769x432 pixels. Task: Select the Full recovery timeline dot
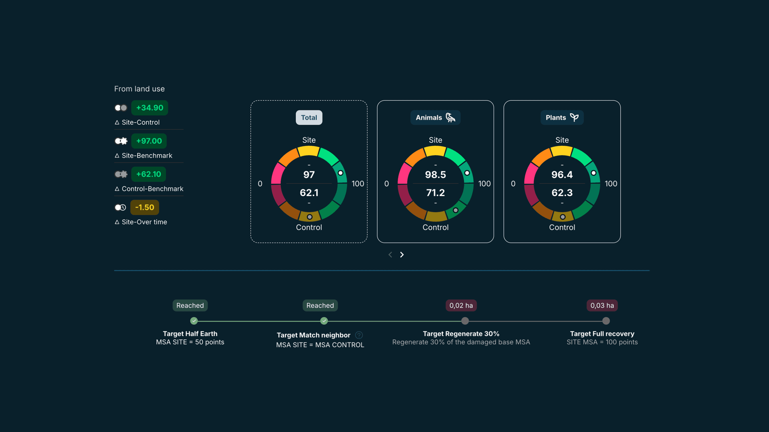(x=606, y=321)
